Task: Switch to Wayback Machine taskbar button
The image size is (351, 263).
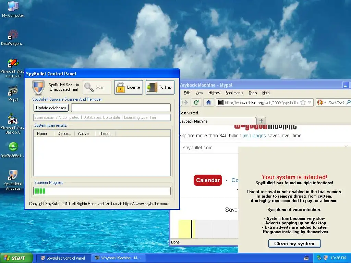Action: pyautogui.click(x=118, y=258)
